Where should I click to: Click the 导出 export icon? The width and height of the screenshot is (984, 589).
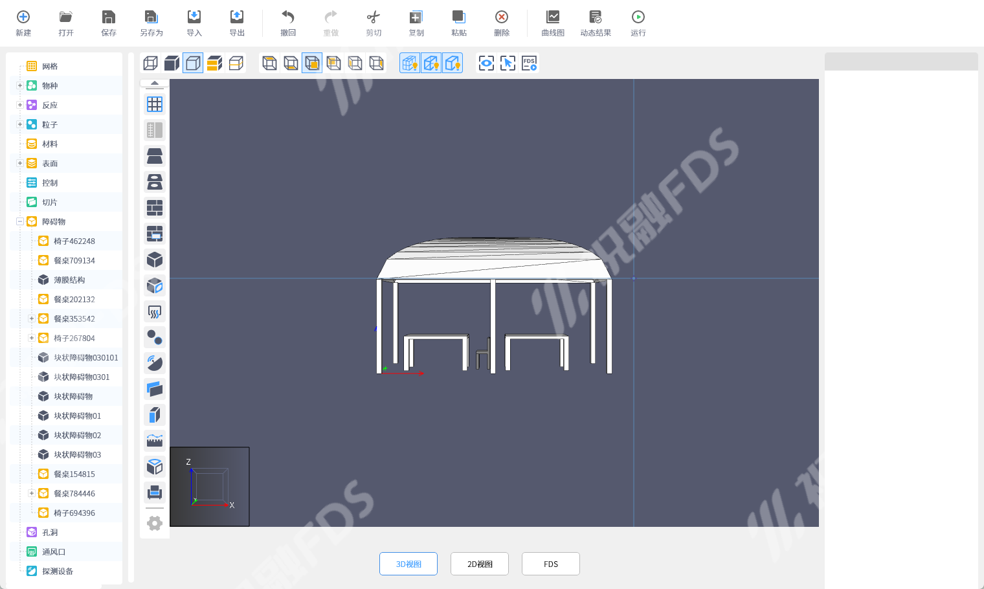pos(237,17)
